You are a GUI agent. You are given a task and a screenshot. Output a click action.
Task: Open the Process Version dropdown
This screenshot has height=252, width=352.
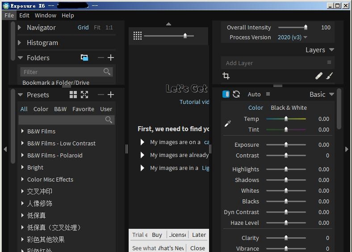click(292, 37)
